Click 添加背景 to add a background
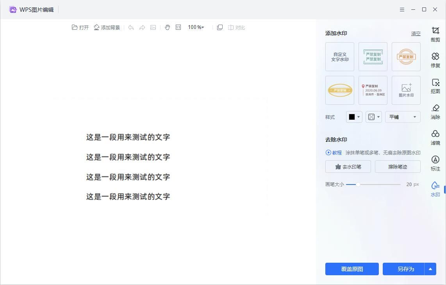446x285 pixels. click(107, 27)
